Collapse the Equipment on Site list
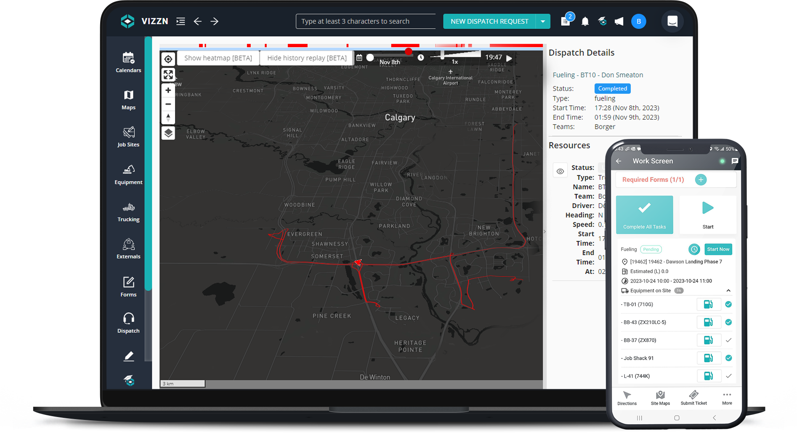 729,290
